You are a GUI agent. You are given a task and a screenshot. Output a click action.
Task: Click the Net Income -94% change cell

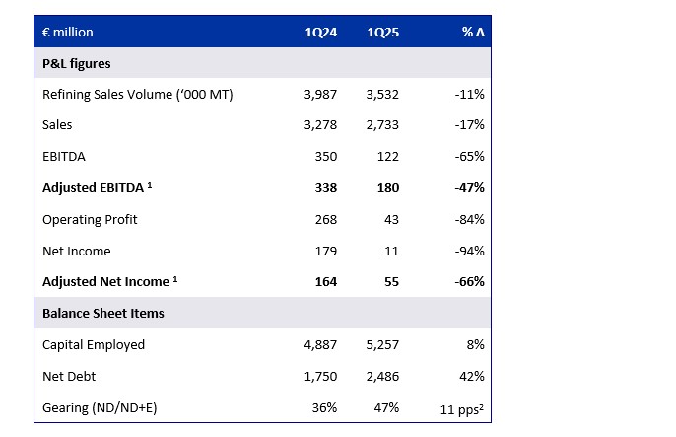tap(469, 252)
